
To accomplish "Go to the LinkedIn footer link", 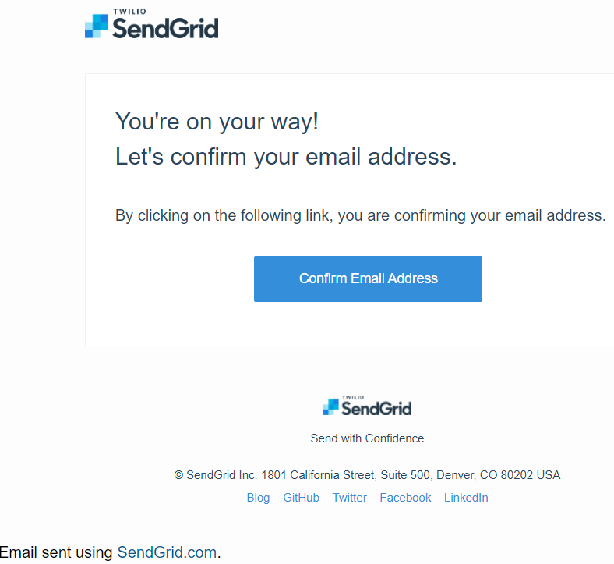I will pyautogui.click(x=466, y=498).
